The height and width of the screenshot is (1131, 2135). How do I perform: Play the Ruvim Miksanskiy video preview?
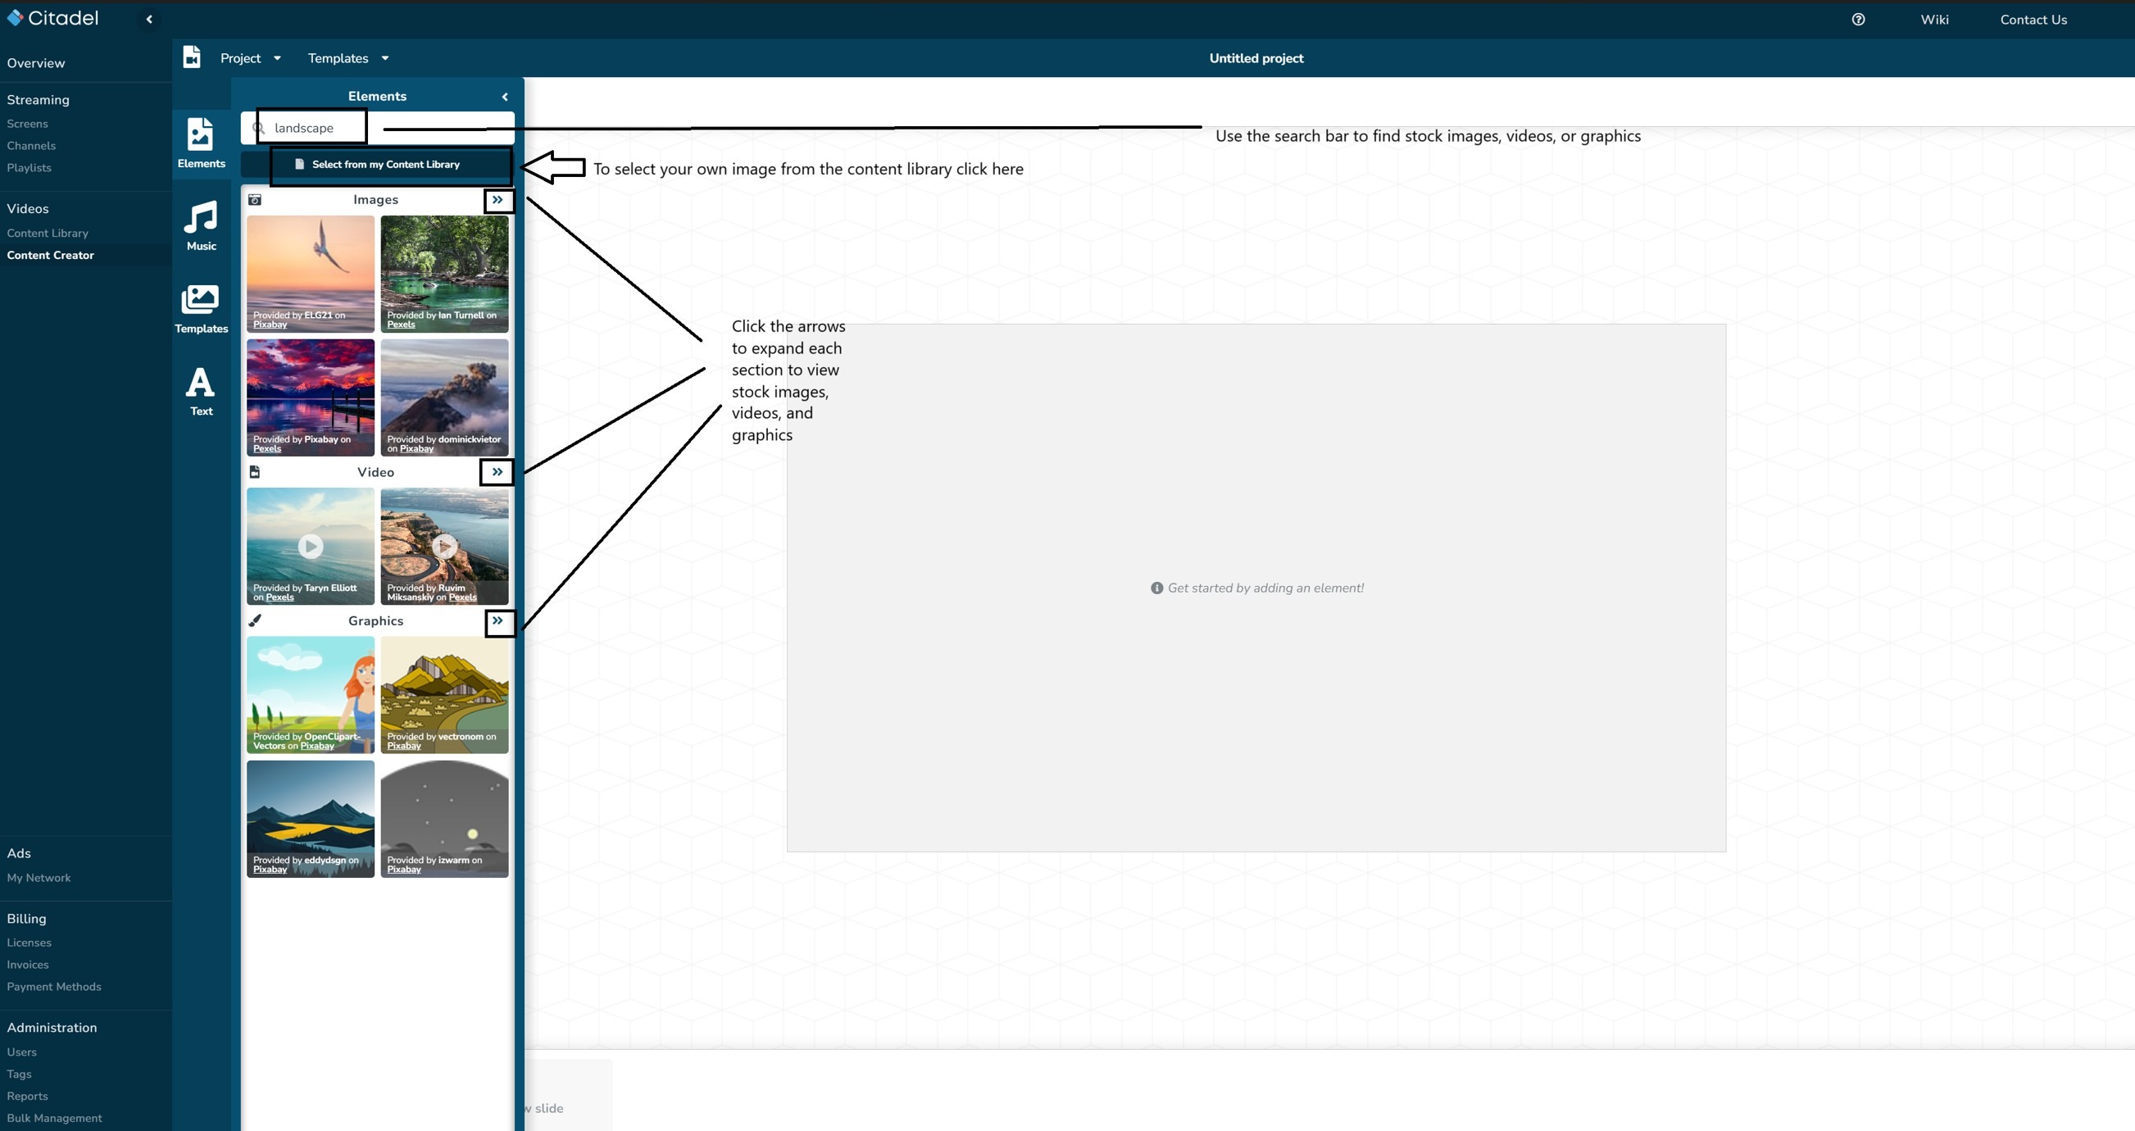pos(445,546)
